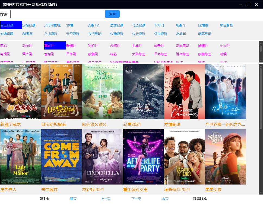Open the kk看剧 source
The height and width of the screenshot is (204, 263).
[x=203, y=25]
